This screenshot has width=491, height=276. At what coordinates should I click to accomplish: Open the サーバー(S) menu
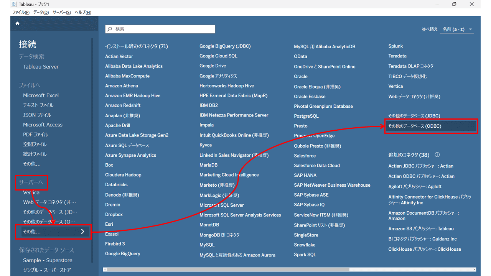[62, 12]
